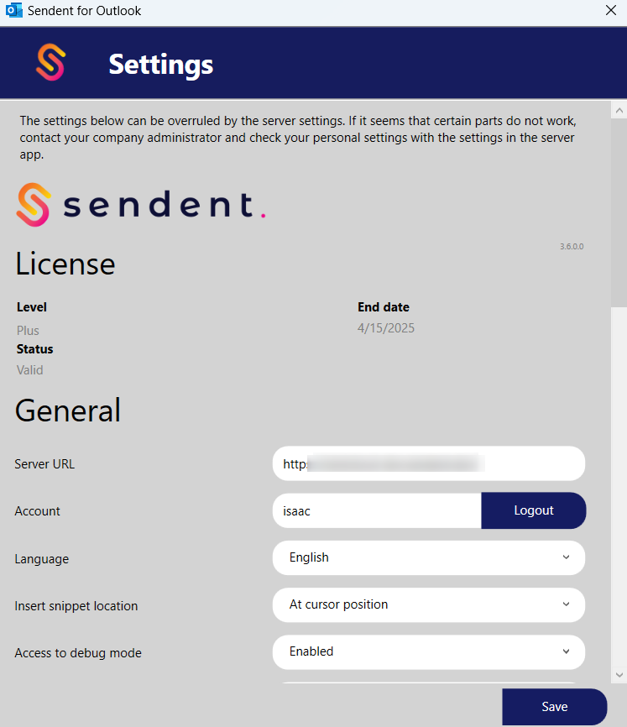
Task: Click the scrollbar down arrow
Action: pos(619,674)
